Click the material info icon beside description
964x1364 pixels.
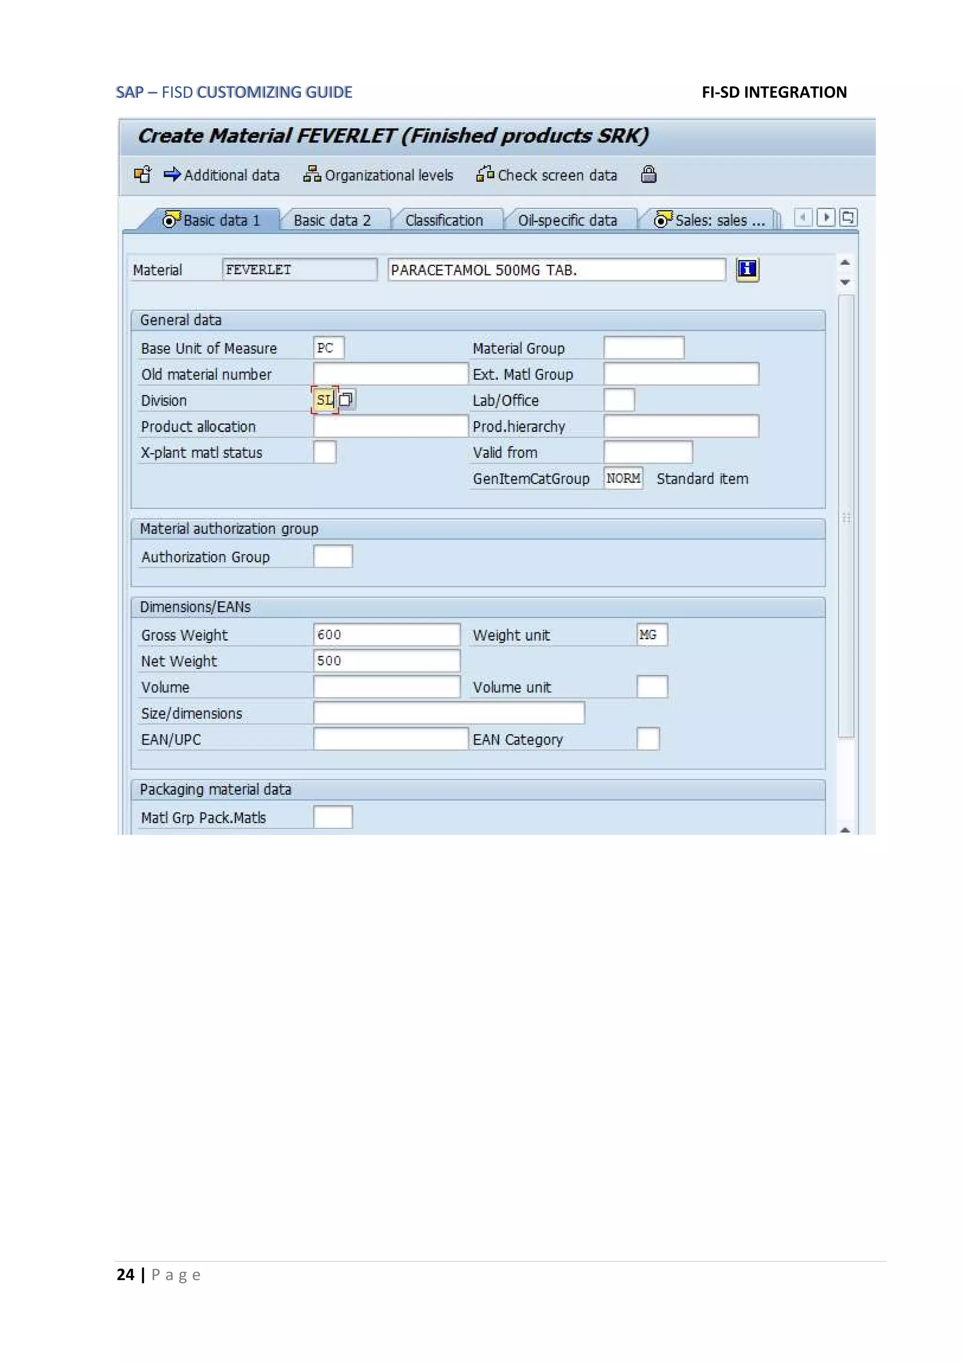pyautogui.click(x=747, y=269)
